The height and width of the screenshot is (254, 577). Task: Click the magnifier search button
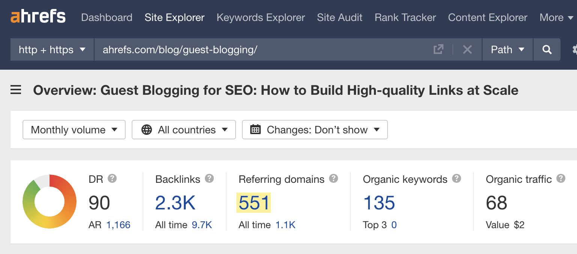tap(547, 49)
